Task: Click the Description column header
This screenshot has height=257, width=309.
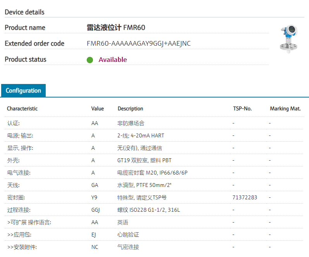Action: pos(130,109)
